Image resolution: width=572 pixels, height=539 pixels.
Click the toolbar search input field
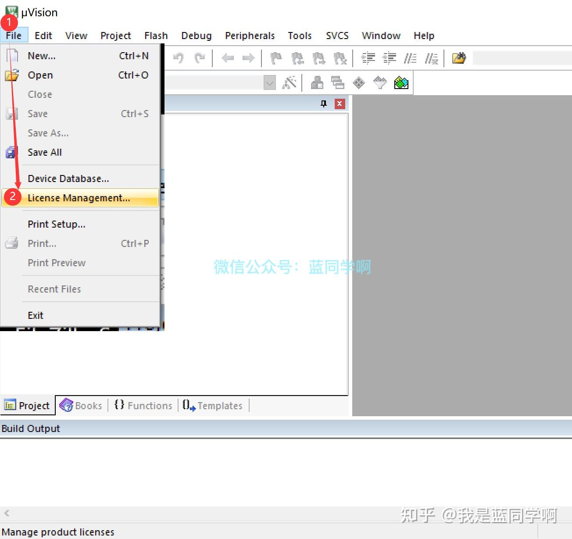click(522, 58)
